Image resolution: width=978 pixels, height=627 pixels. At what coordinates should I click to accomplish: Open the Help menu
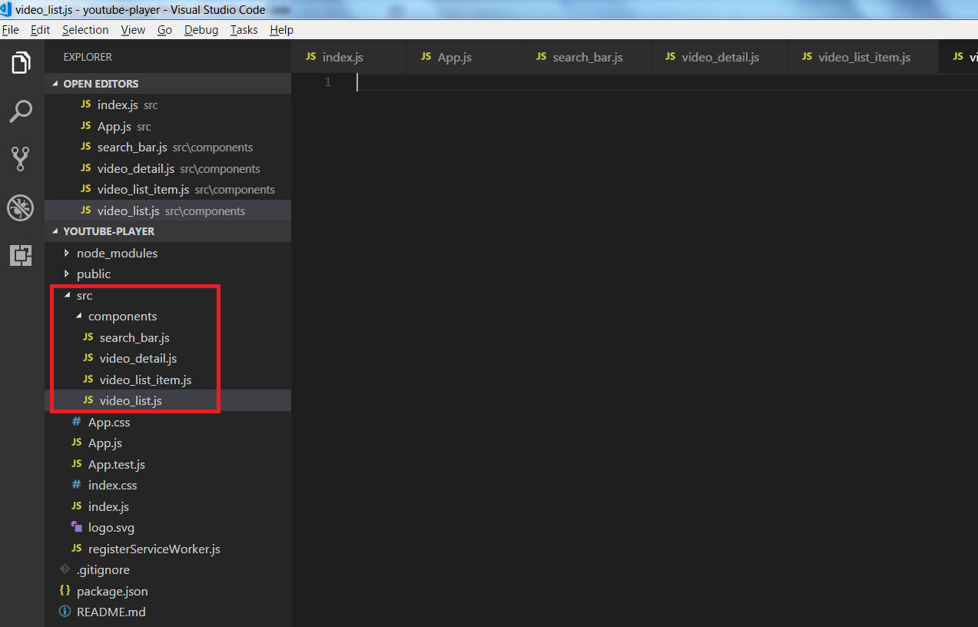pos(281,30)
